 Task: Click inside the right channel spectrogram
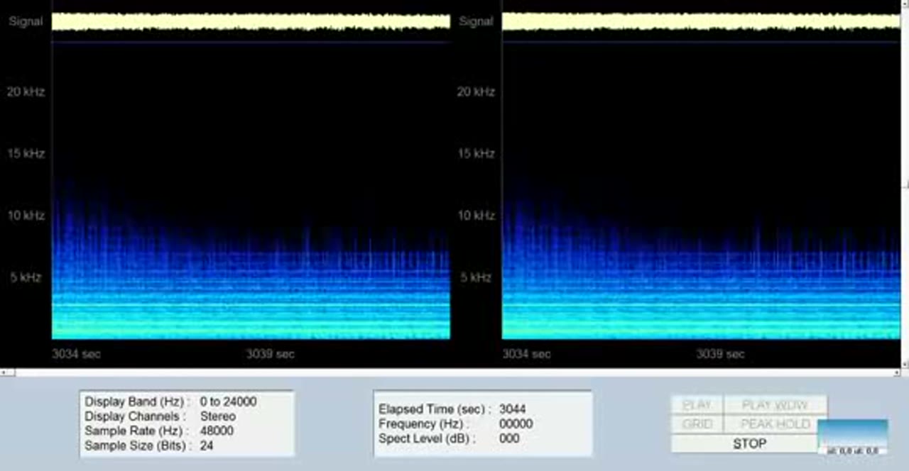click(x=701, y=192)
